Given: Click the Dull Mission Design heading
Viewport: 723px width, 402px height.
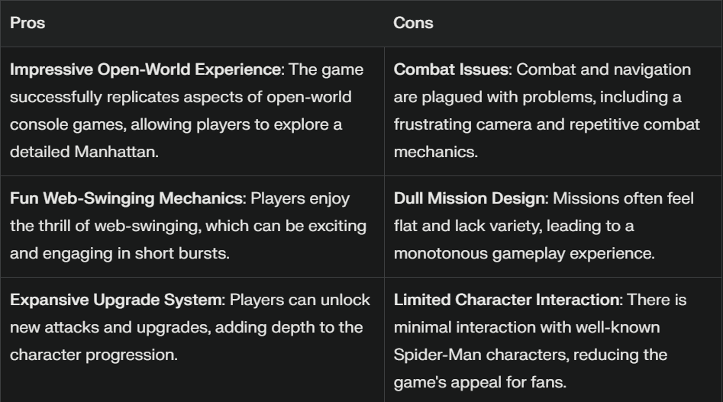Looking at the screenshot, I should pos(469,198).
